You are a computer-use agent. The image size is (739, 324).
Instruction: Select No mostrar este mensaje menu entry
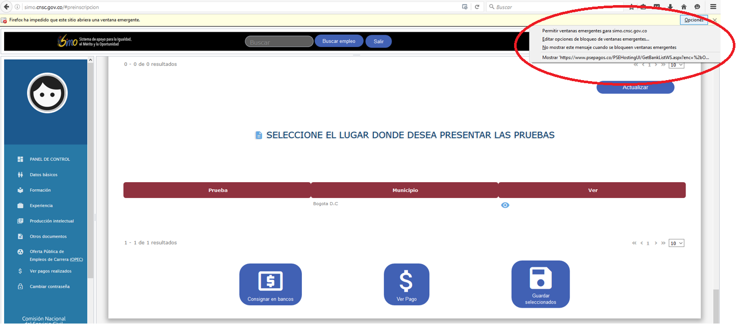[x=609, y=47]
